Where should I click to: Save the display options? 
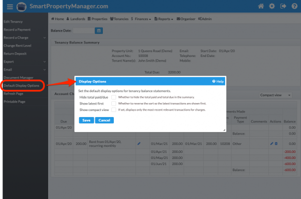click(x=86, y=120)
